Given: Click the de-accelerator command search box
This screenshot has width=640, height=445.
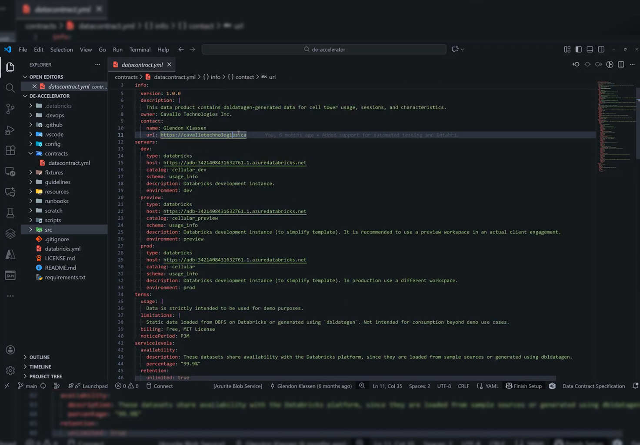Looking at the screenshot, I should tap(324, 50).
